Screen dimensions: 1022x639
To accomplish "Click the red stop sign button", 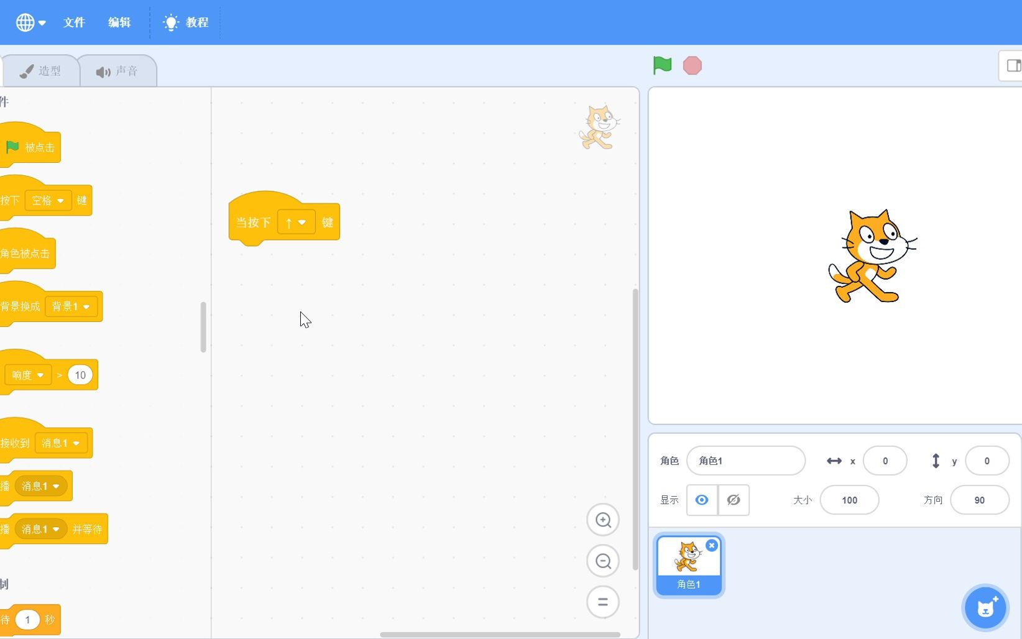I will [692, 65].
